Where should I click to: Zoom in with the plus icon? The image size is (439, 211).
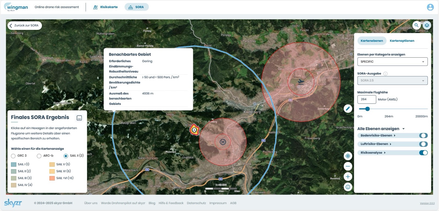(x=348, y=177)
